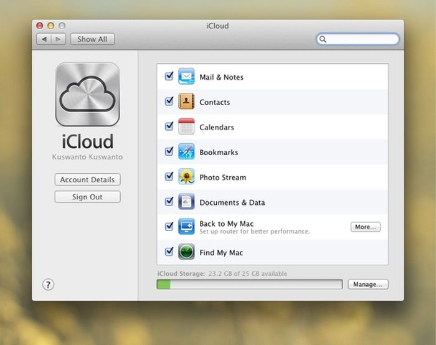Focus the search field
This screenshot has width=436, height=345.
pyautogui.click(x=358, y=39)
